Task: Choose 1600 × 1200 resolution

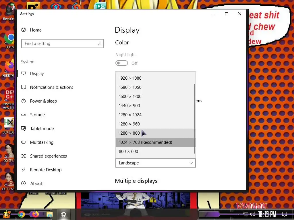Action: (x=155, y=96)
